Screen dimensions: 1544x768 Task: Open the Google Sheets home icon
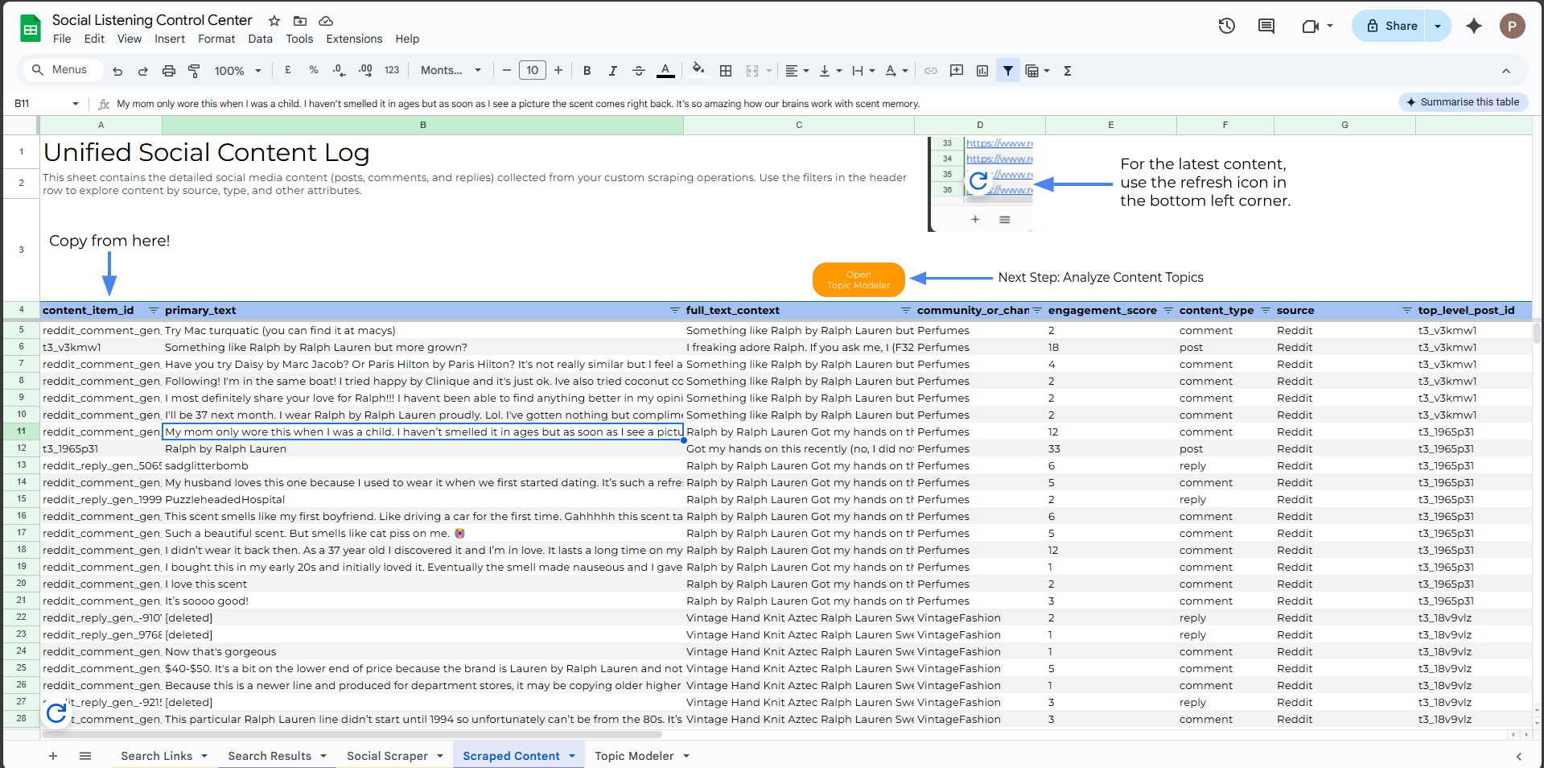pyautogui.click(x=31, y=29)
